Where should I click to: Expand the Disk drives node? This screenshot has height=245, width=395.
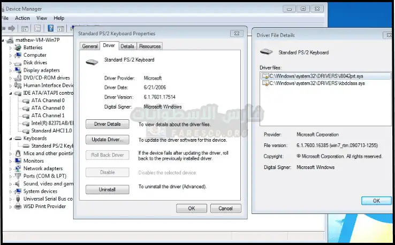click(x=11, y=63)
